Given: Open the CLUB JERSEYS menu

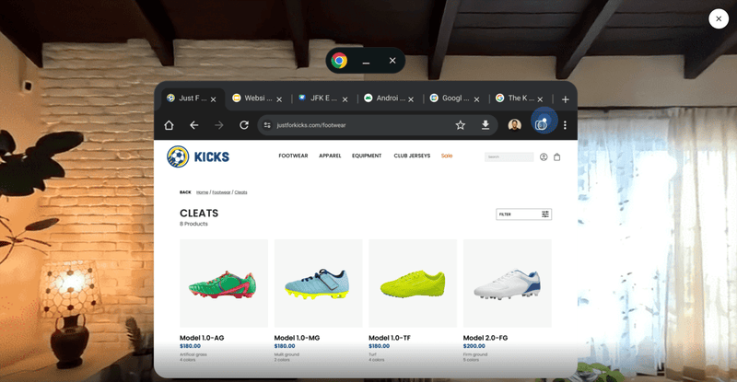Looking at the screenshot, I should [x=412, y=156].
